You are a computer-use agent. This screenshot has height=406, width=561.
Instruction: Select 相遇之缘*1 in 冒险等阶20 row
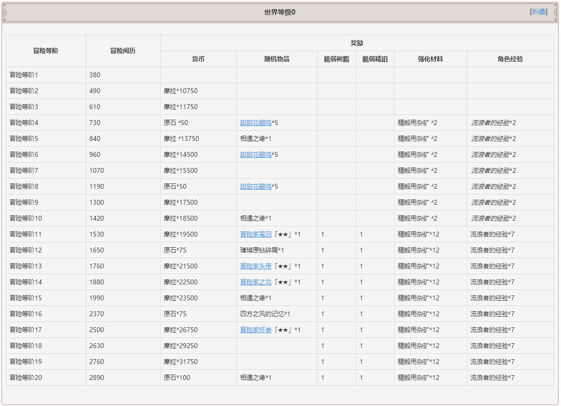[255, 378]
